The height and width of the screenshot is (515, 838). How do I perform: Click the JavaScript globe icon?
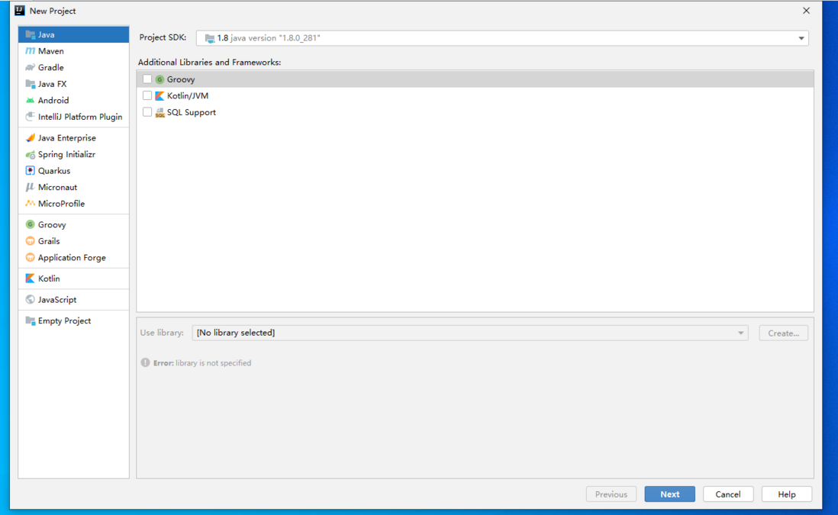click(30, 300)
